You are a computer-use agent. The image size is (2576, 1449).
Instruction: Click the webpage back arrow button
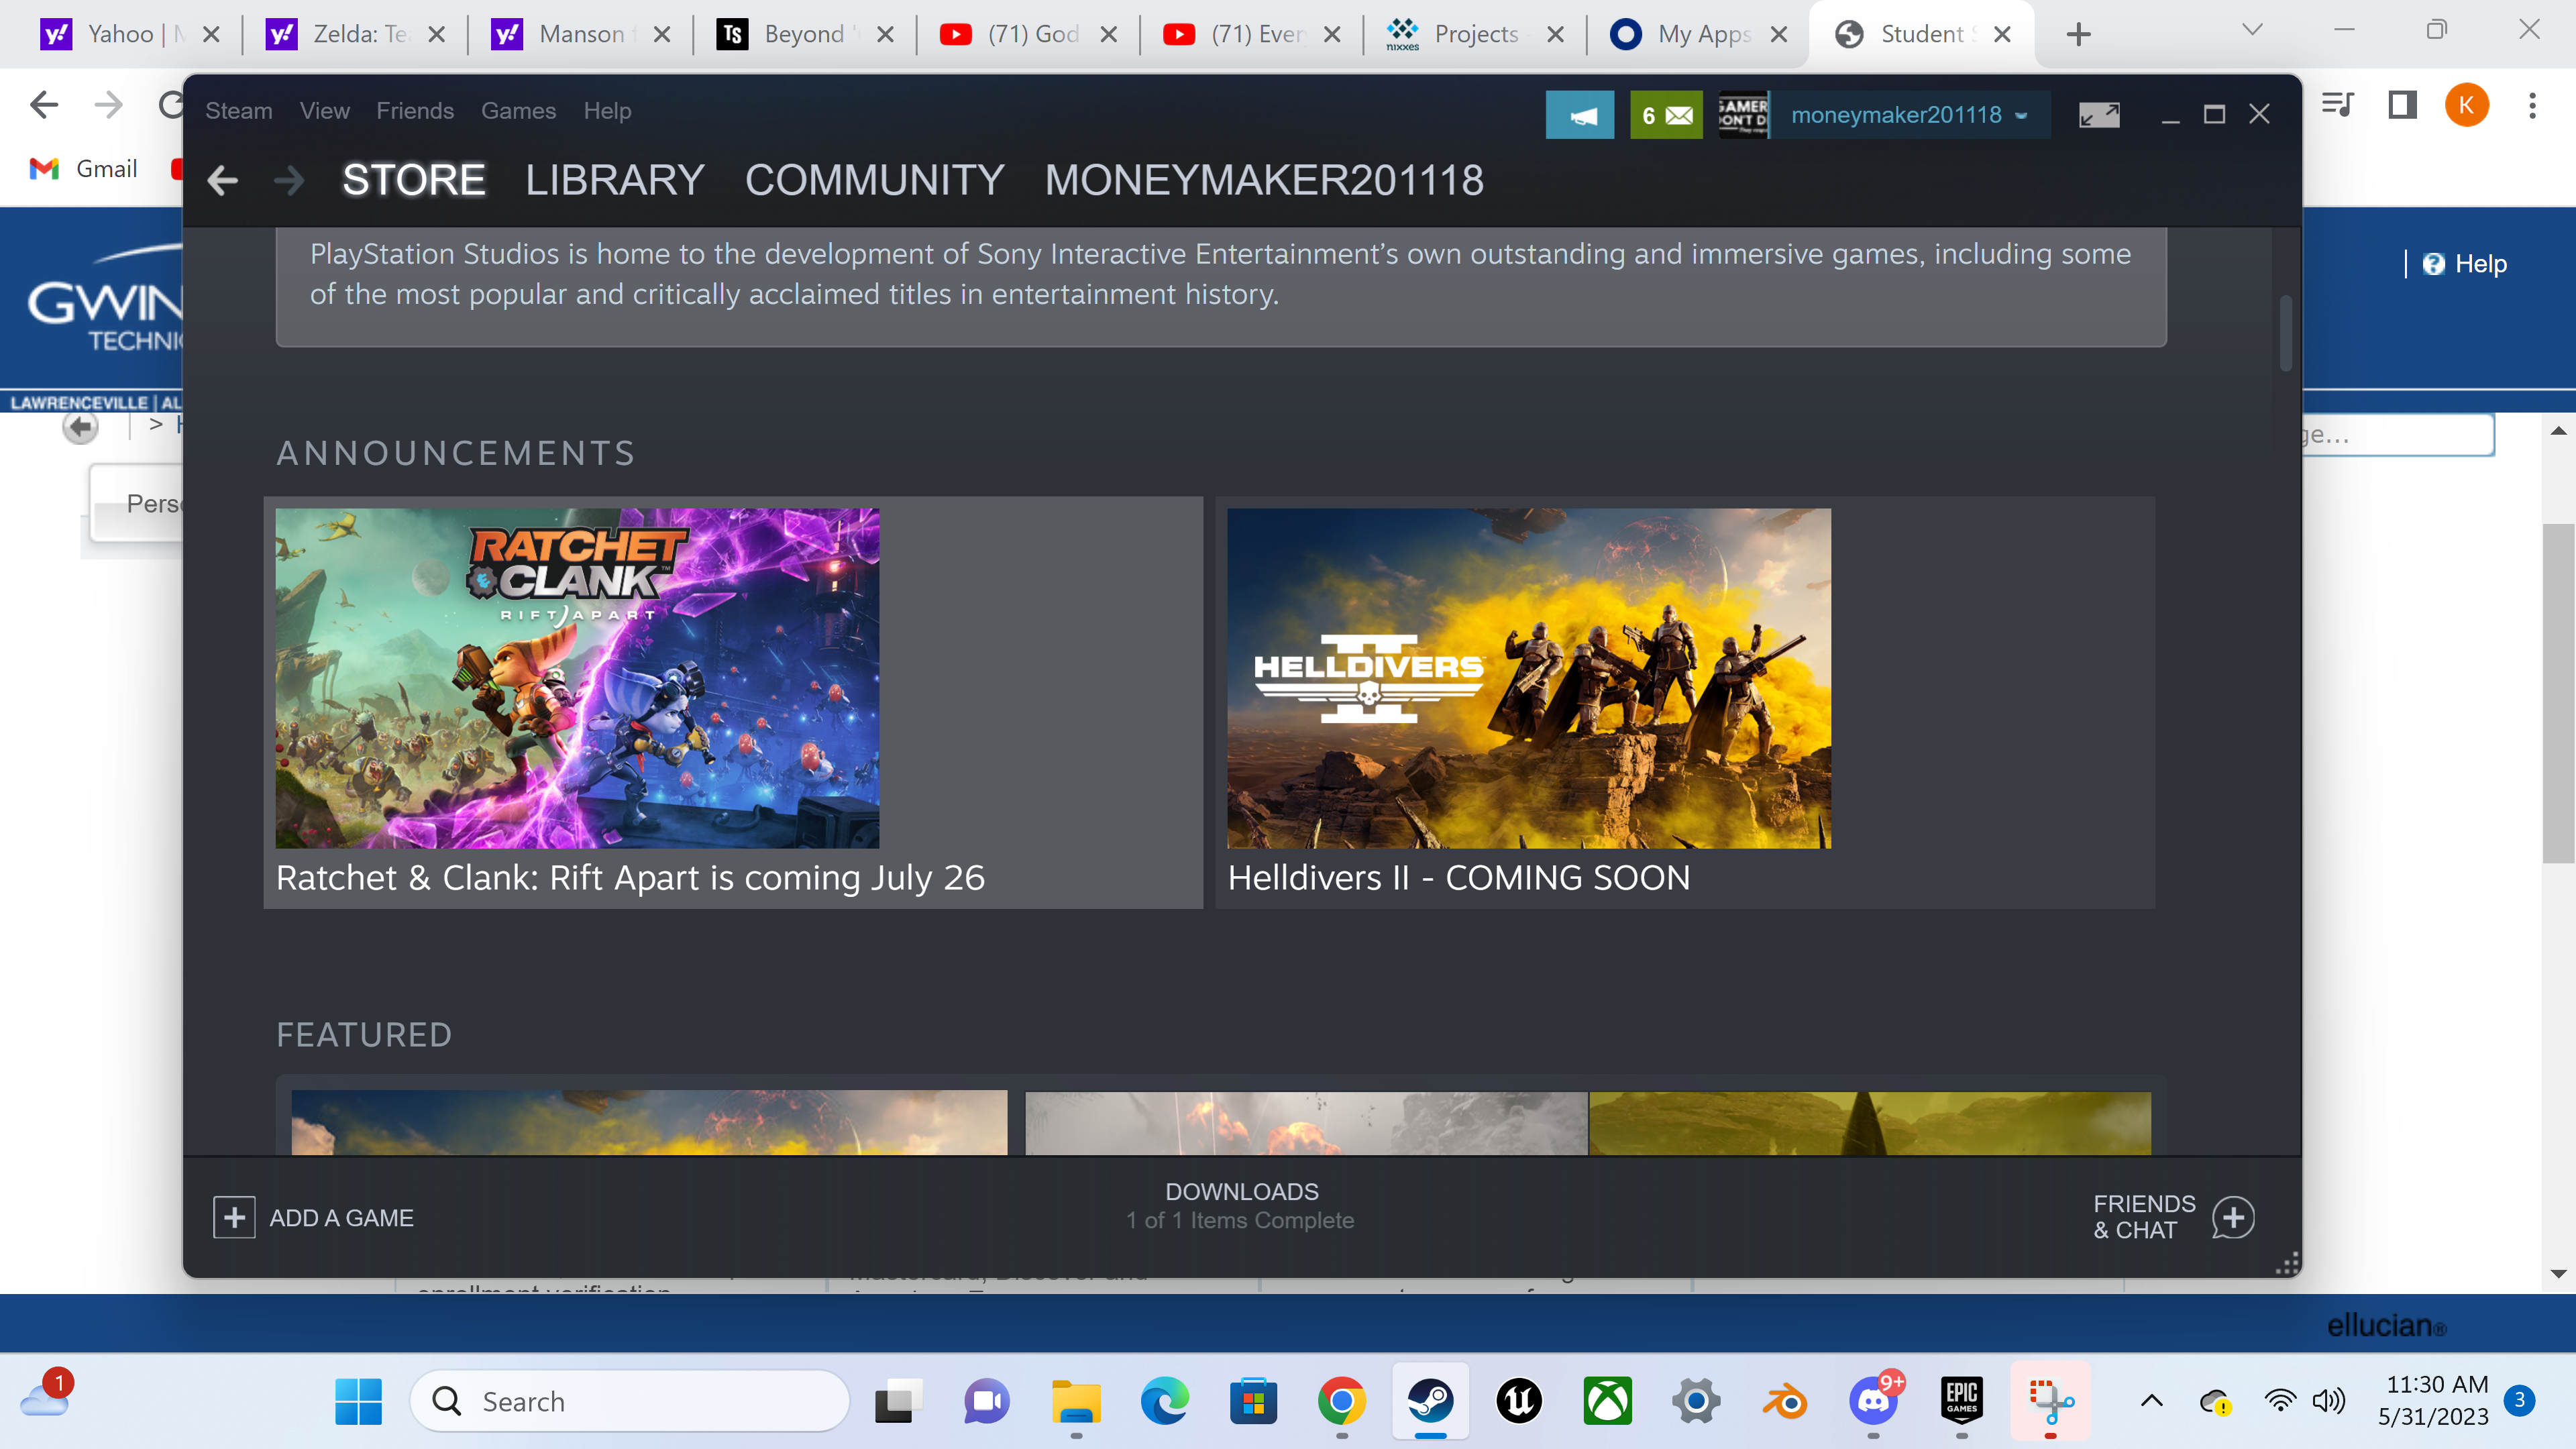[80, 428]
